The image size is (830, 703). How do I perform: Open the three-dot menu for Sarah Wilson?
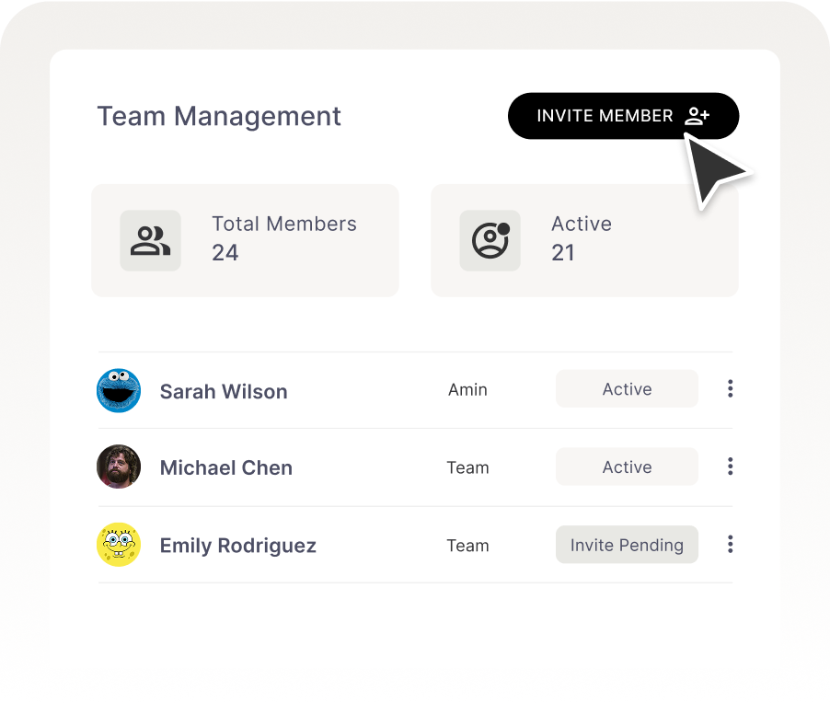pyautogui.click(x=730, y=389)
